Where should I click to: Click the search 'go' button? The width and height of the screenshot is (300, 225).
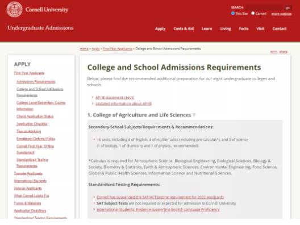[287, 7]
